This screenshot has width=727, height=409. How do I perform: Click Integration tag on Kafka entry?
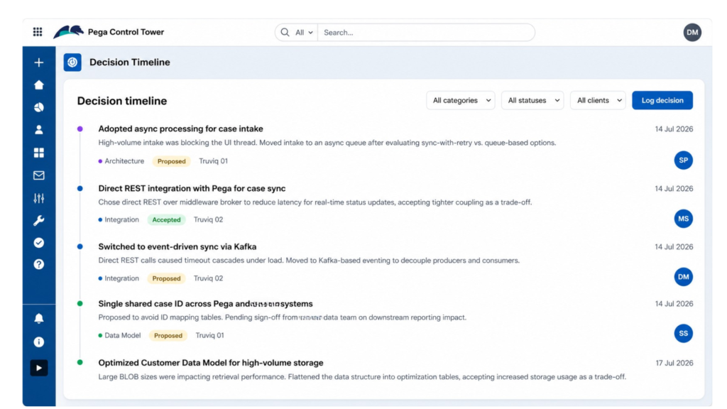click(x=119, y=278)
